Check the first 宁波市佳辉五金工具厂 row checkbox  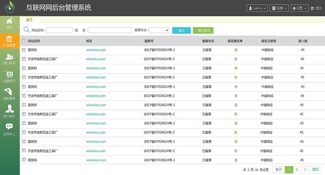(24, 59)
